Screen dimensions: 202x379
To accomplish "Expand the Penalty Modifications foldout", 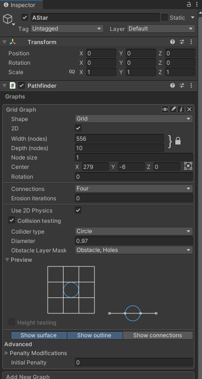I will tap(36, 353).
